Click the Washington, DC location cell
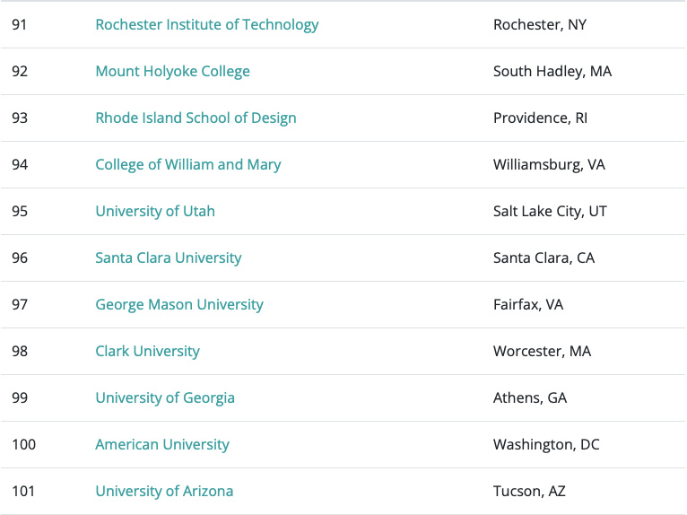 click(x=546, y=445)
